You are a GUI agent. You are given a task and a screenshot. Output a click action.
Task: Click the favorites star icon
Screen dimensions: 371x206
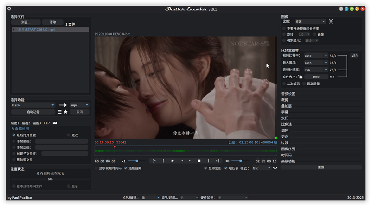click(x=65, y=112)
